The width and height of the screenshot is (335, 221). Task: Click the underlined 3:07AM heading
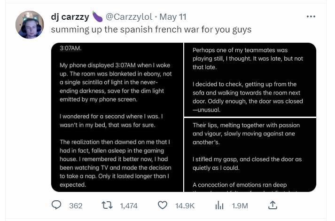click(70, 48)
